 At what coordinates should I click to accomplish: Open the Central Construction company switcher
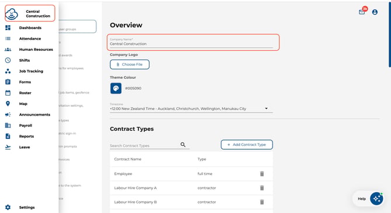pyautogui.click(x=30, y=13)
